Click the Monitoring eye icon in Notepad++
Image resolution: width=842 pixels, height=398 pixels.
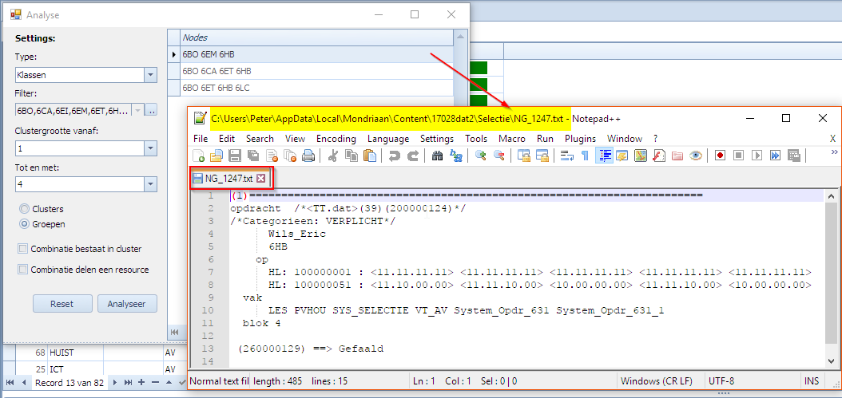coord(695,156)
